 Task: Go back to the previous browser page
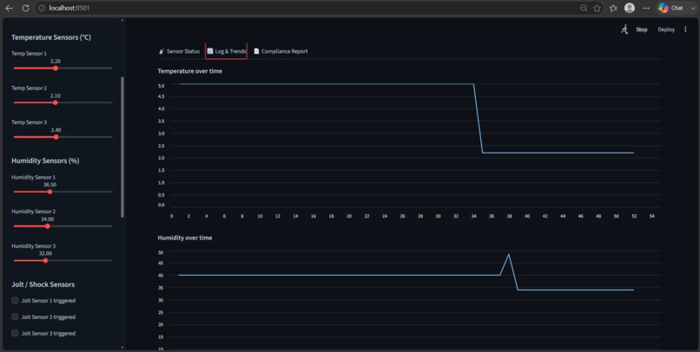point(9,8)
